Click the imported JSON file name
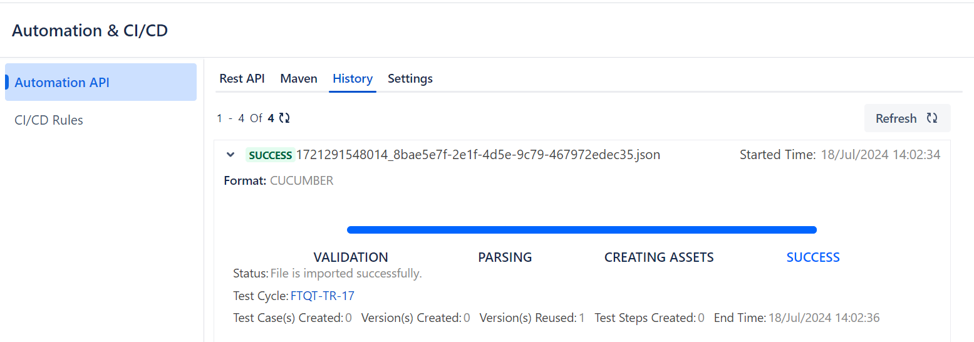This screenshot has width=974, height=342. (478, 155)
